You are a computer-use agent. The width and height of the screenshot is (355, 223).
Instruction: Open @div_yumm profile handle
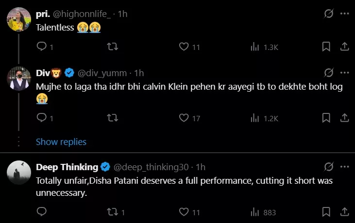(101, 73)
